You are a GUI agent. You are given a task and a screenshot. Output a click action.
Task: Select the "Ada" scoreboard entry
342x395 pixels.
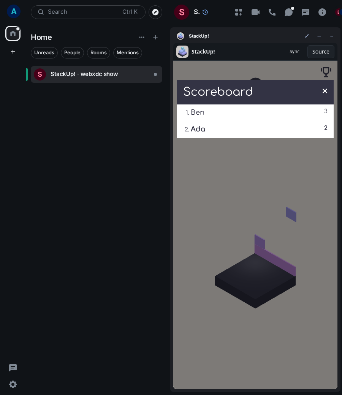255,129
